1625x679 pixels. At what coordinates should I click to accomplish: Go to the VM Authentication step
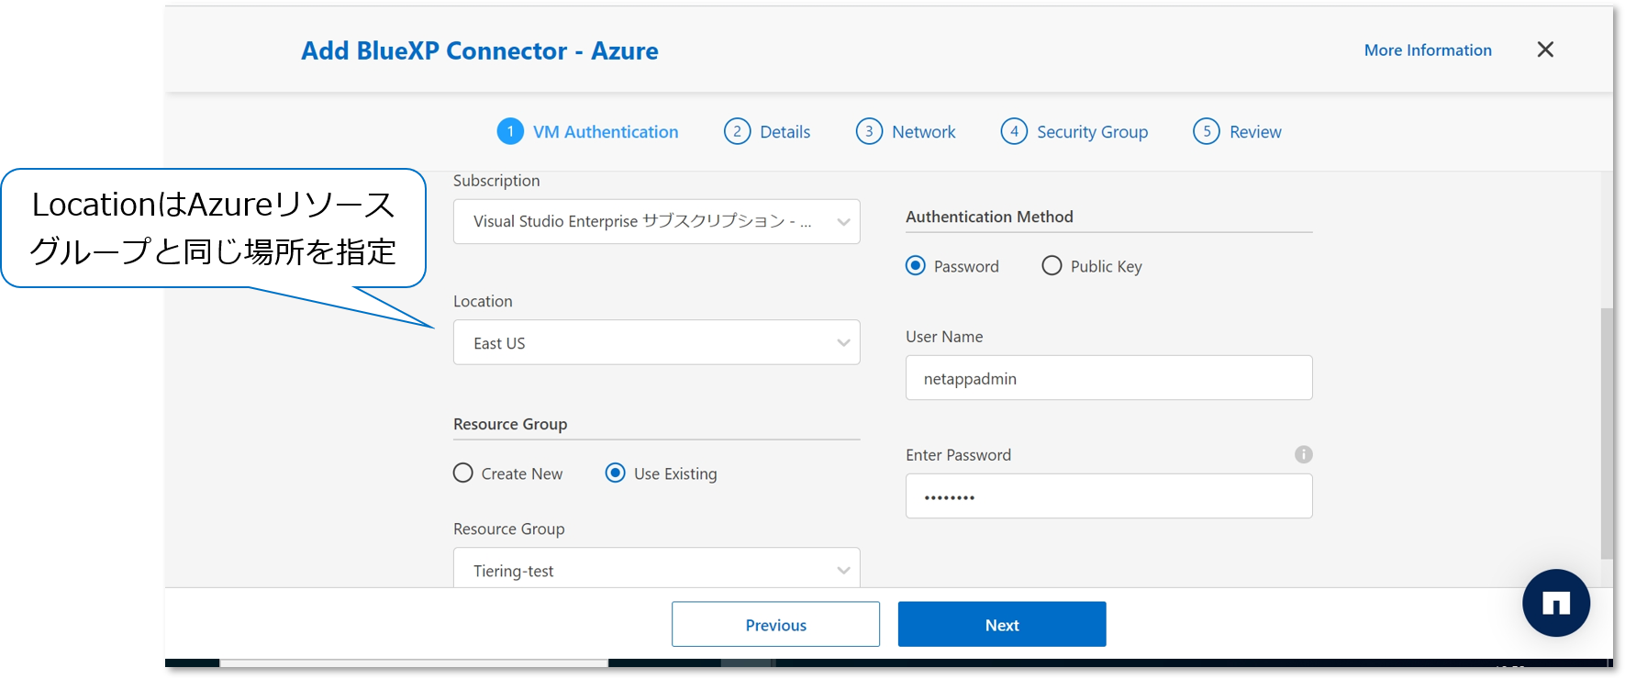(606, 132)
